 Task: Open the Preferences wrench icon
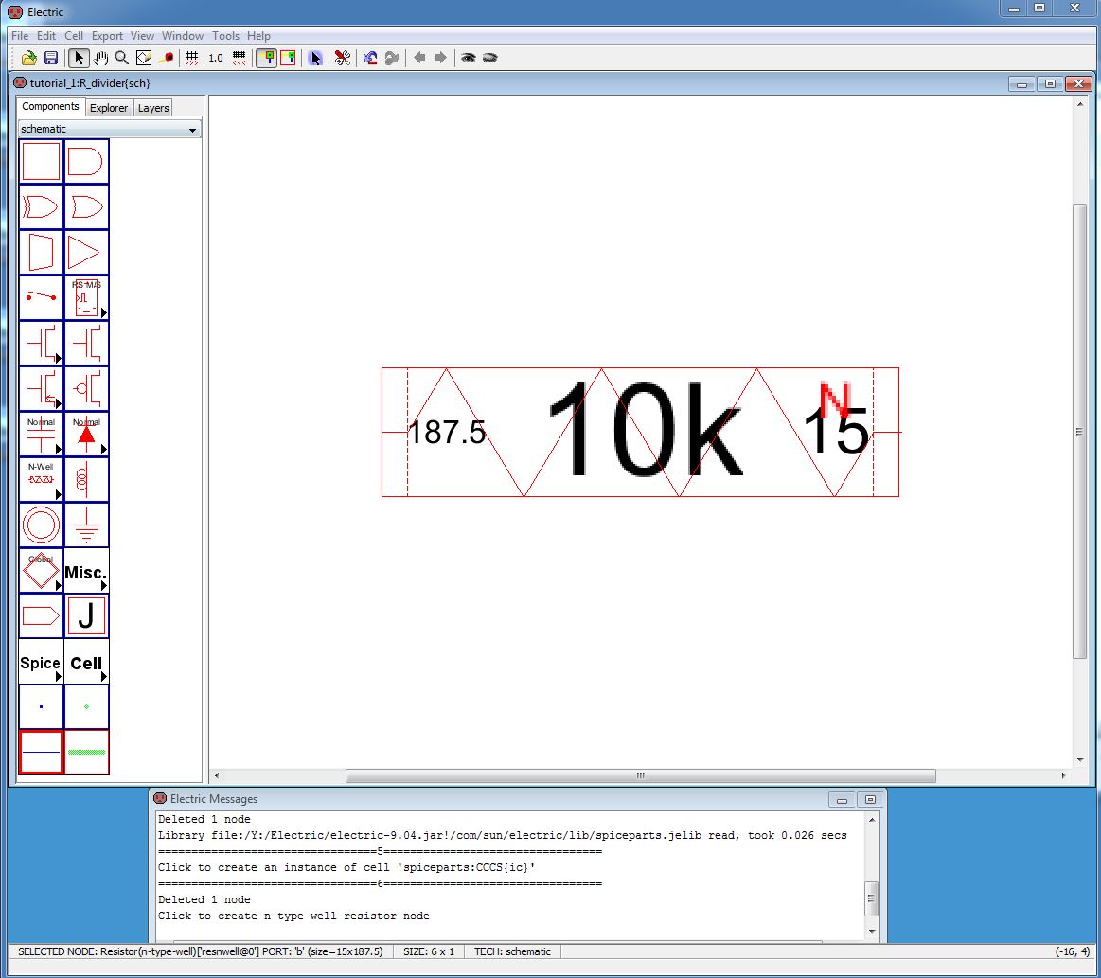tap(343, 58)
